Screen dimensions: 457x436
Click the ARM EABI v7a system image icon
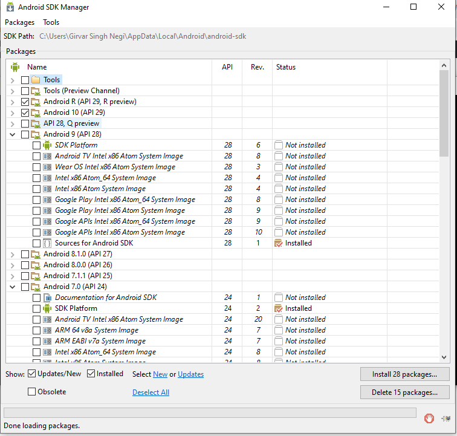[x=47, y=341]
